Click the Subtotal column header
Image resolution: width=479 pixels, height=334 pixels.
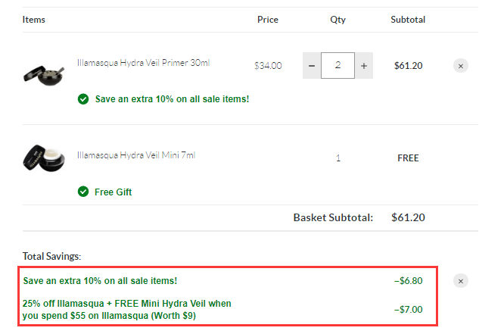(x=408, y=20)
